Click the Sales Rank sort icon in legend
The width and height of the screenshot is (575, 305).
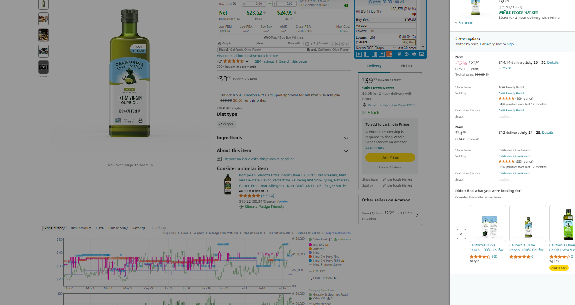click(330, 239)
